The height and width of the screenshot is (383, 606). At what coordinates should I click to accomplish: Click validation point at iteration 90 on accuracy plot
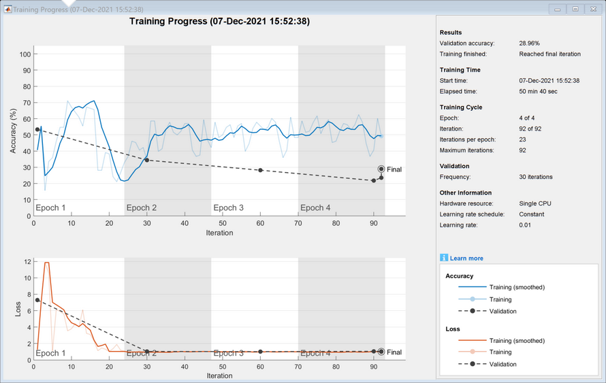[x=374, y=181]
